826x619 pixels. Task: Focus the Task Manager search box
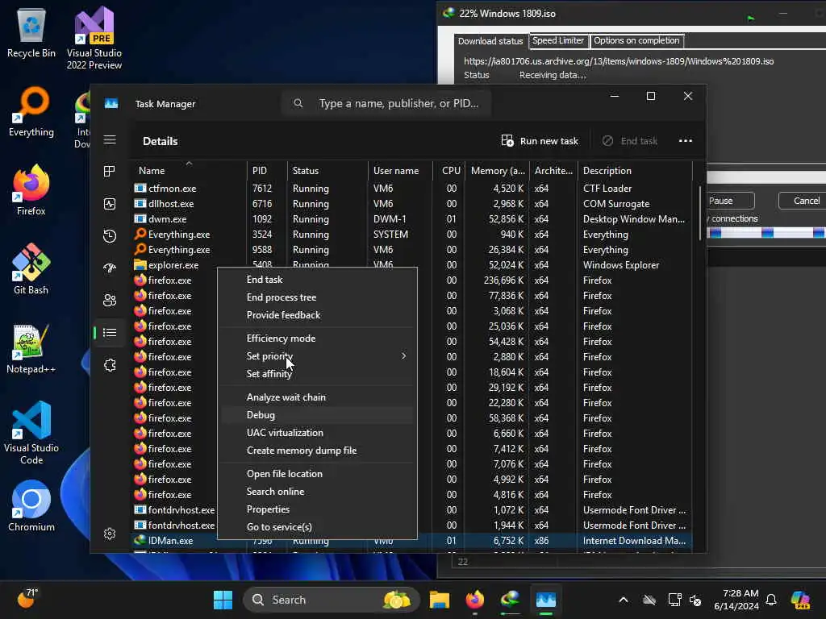point(387,103)
